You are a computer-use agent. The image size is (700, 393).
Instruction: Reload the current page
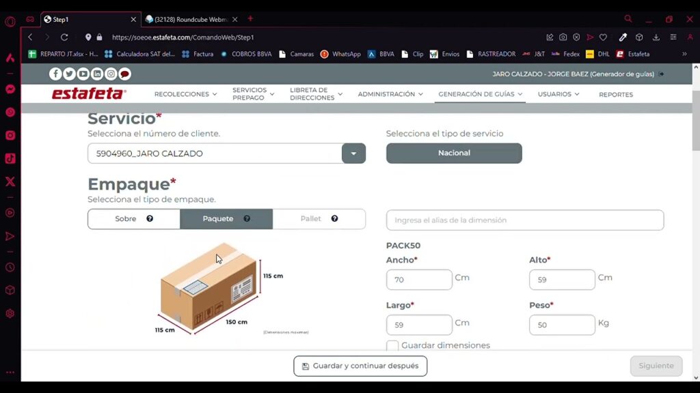point(64,38)
